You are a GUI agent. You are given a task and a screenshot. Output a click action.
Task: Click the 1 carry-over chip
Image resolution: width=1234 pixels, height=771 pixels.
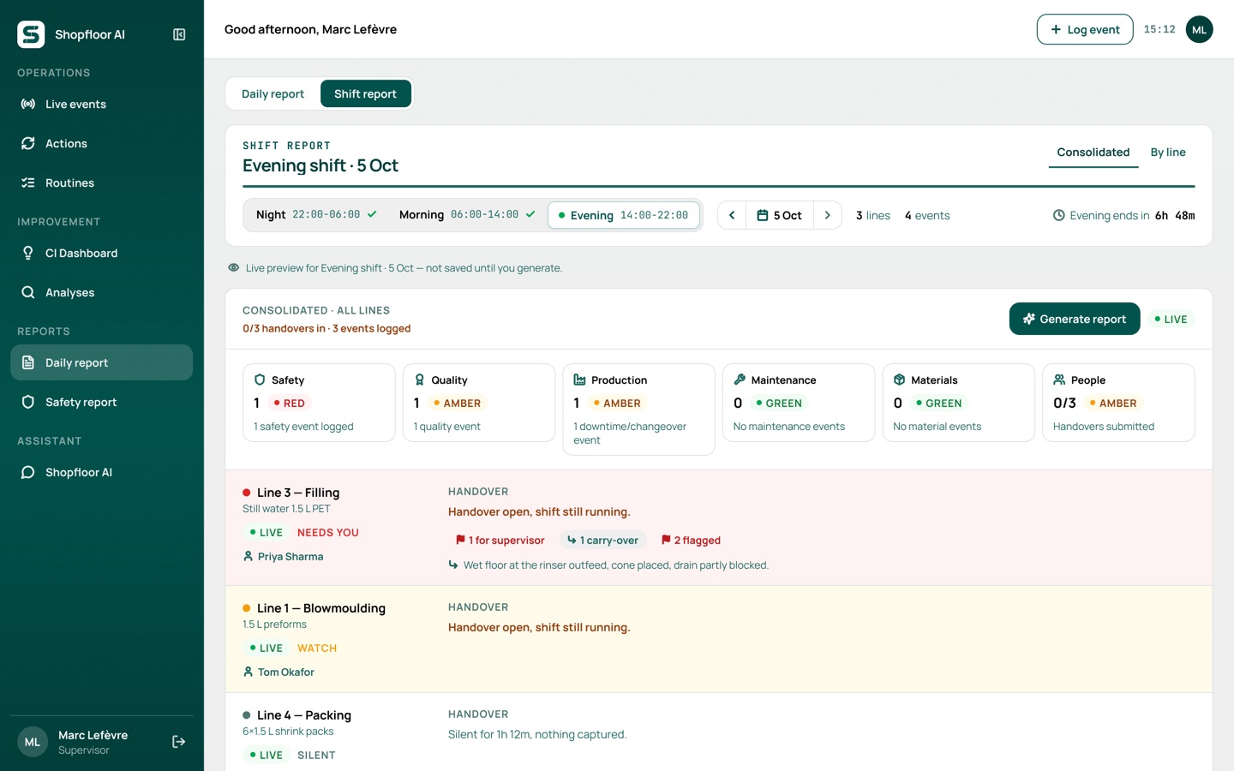click(x=602, y=541)
